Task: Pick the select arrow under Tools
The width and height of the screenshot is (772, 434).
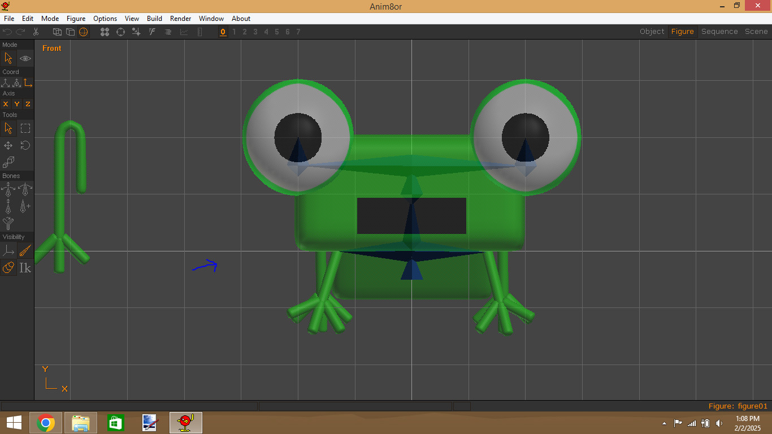Action: point(8,128)
